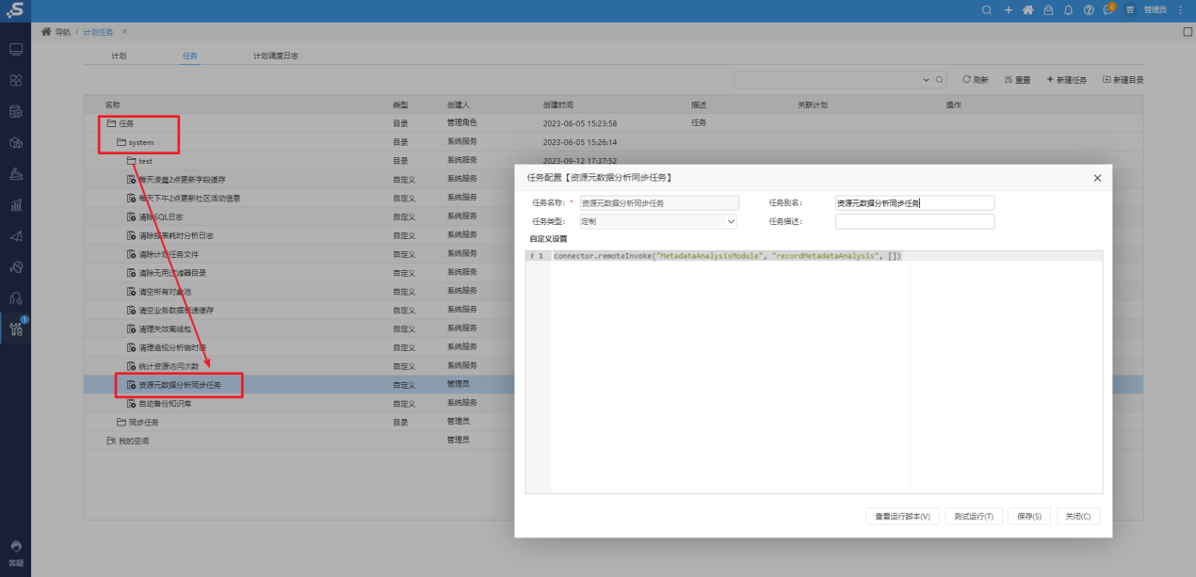Open the 任务类型 dropdown showing 定制
This screenshot has width=1196, height=577.
pos(657,221)
